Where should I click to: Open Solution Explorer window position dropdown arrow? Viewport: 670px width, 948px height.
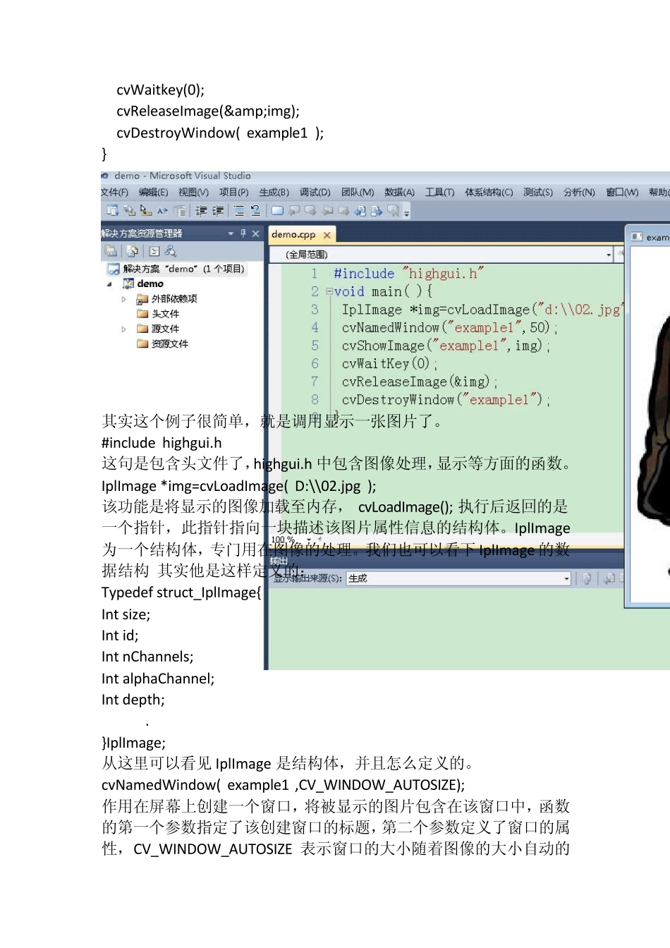click(231, 233)
